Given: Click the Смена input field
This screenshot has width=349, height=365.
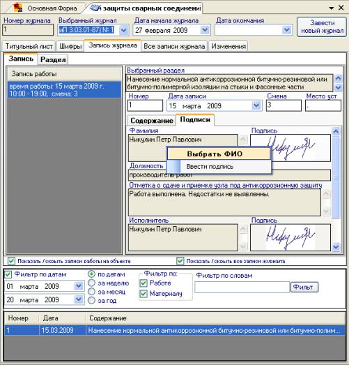Looking at the screenshot, I should pos(284,105).
